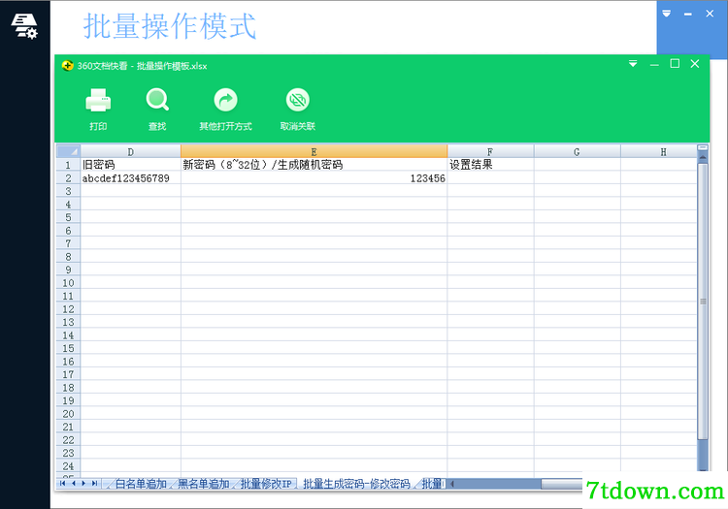Open the 360文档快看 title bar dropdown menu
This screenshot has width=728, height=509.
[x=633, y=64]
